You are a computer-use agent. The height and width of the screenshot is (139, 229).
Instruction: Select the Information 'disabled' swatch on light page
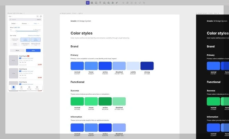point(119,127)
